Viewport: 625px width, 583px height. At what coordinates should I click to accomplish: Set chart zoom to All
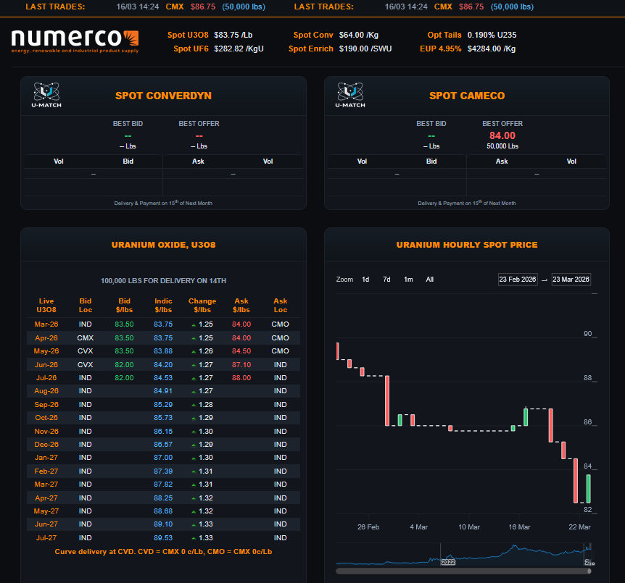coord(430,280)
